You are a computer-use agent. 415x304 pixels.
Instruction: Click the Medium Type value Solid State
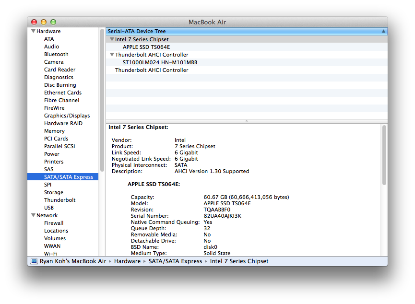click(x=217, y=253)
